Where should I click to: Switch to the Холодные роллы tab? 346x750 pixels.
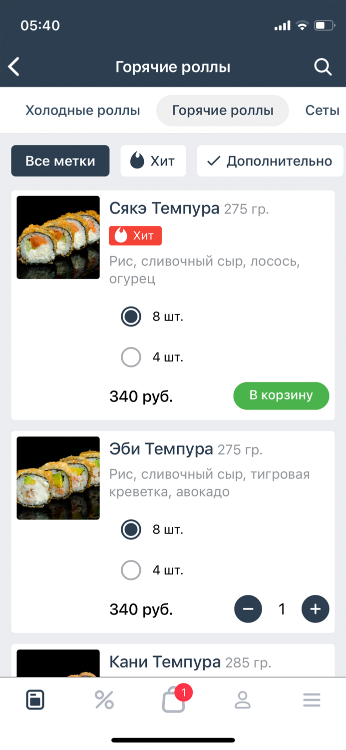pyautogui.click(x=82, y=110)
